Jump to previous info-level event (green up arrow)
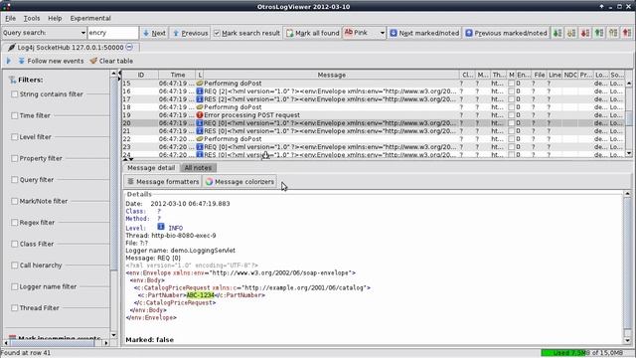Viewport: 636px width, 358px height. click(599, 33)
